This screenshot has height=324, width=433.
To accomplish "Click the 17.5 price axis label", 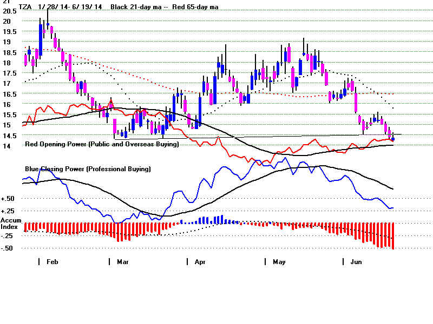I will pyautogui.click(x=10, y=73).
